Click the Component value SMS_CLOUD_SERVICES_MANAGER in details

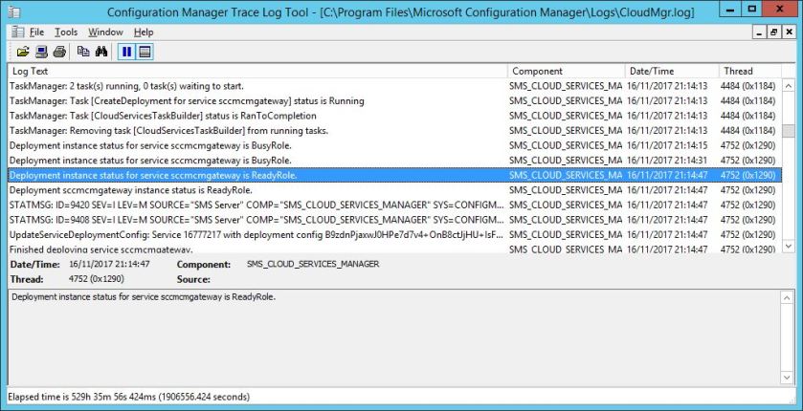313,265
